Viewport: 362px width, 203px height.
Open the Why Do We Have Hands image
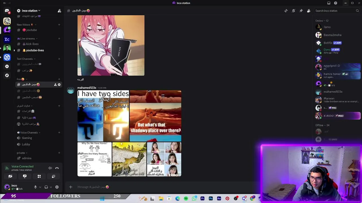pyautogui.click(x=94, y=159)
